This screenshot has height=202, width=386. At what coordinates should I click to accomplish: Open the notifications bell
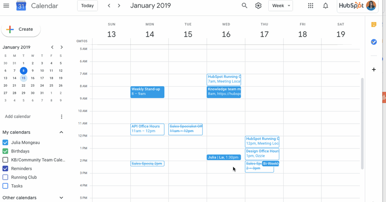click(x=325, y=6)
